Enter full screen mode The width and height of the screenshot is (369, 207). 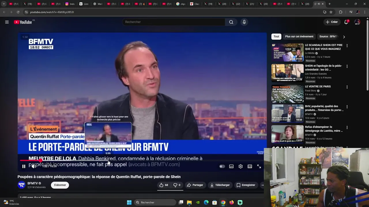(x=259, y=166)
